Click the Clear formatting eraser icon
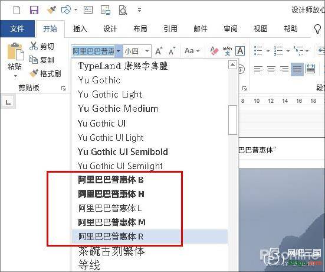Viewport: 325px width, 272px height. [x=214, y=51]
